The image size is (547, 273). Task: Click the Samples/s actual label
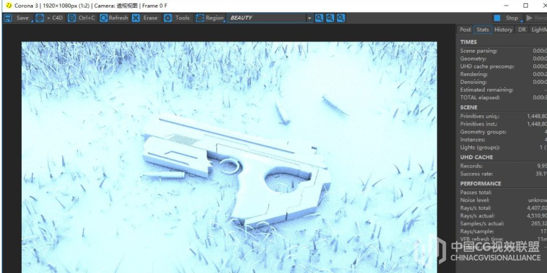tap(482, 224)
